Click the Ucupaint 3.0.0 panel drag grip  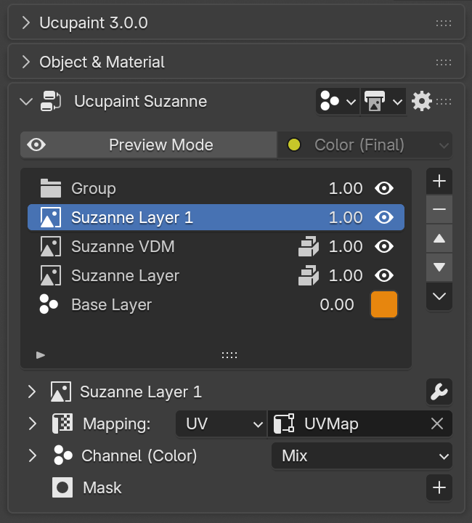pos(444,23)
